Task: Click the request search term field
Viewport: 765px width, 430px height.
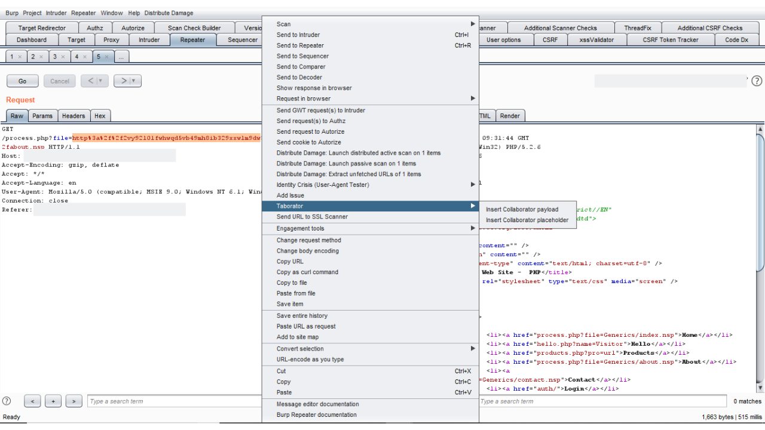Action: [175, 401]
